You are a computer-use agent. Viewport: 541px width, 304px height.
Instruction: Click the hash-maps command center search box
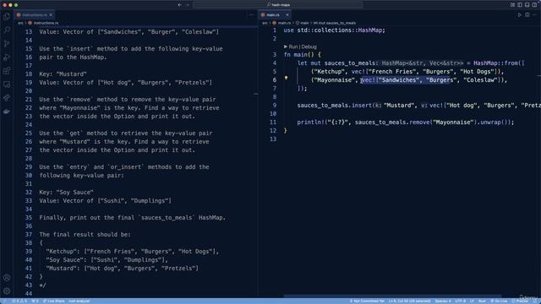278,5
